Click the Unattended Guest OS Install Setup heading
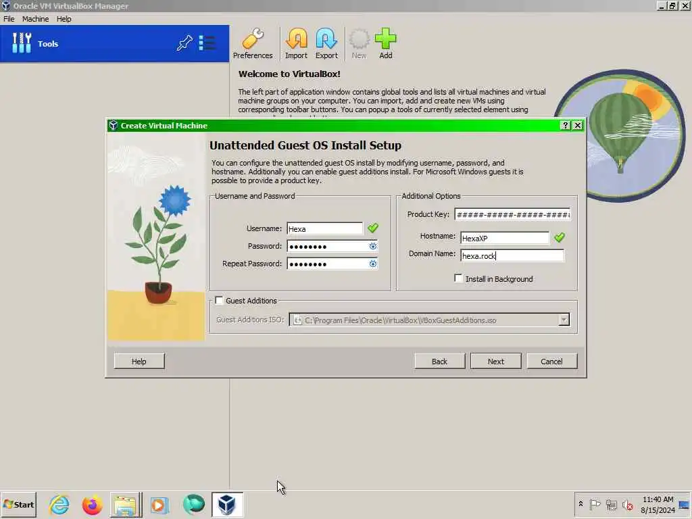692x519 pixels. point(305,145)
